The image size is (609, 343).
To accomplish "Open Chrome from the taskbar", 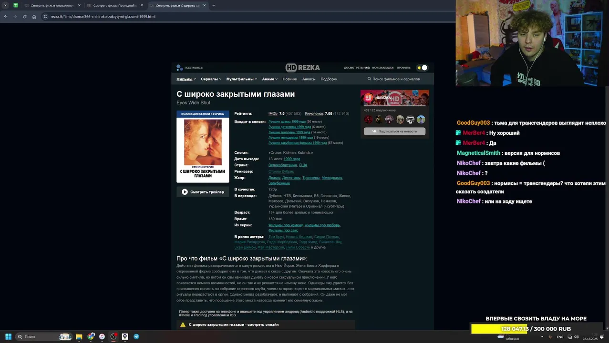I will pos(91,337).
